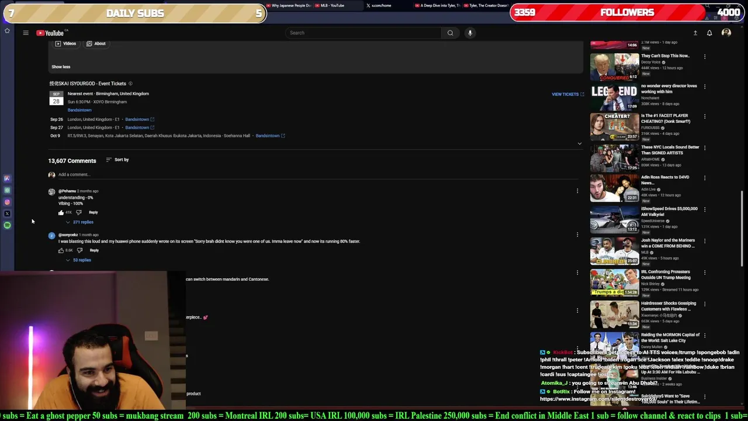Collapse description with Show less
Screen dimensions: 748x421
pyautogui.click(x=61, y=67)
